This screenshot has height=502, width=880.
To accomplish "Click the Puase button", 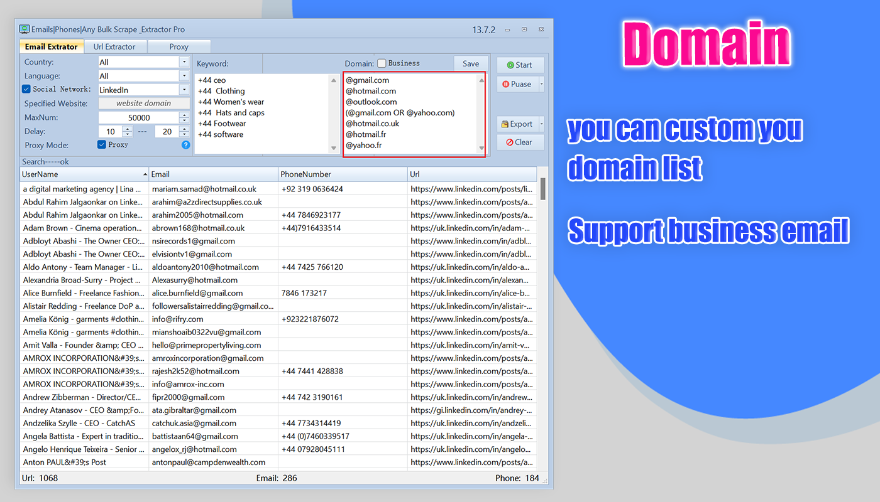I will pos(518,84).
